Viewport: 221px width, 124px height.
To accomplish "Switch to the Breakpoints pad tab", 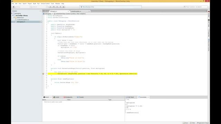I will coord(68,97).
